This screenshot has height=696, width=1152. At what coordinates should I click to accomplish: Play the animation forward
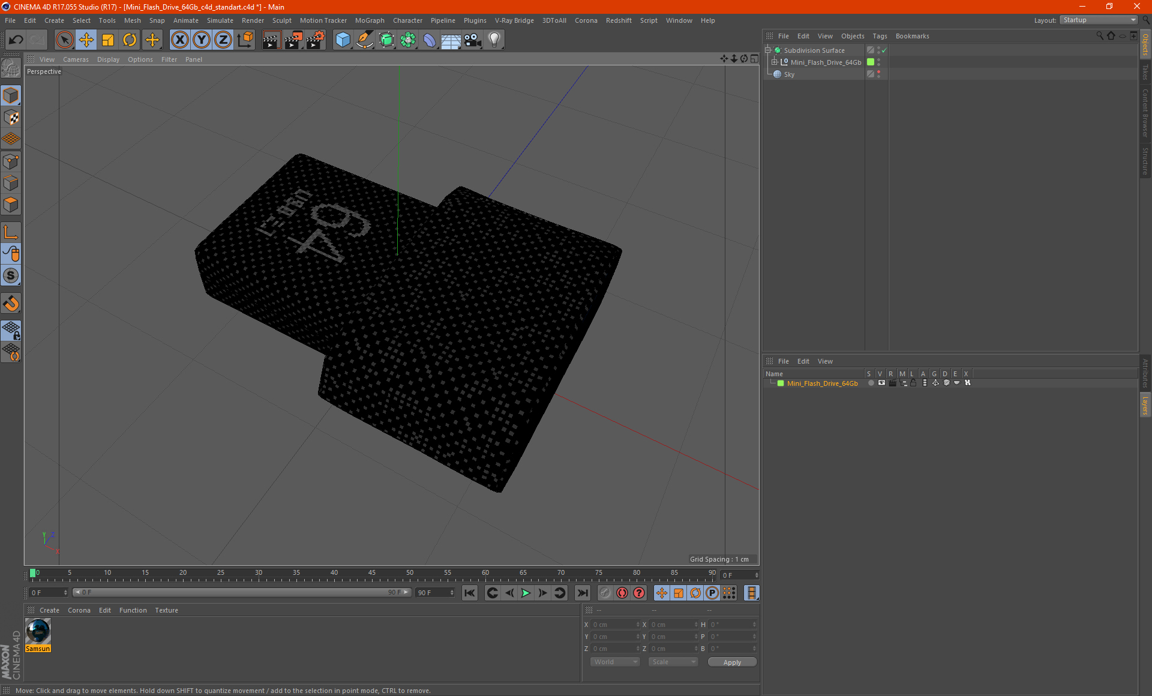tap(526, 593)
